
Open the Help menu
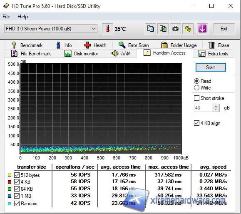point(22,17)
